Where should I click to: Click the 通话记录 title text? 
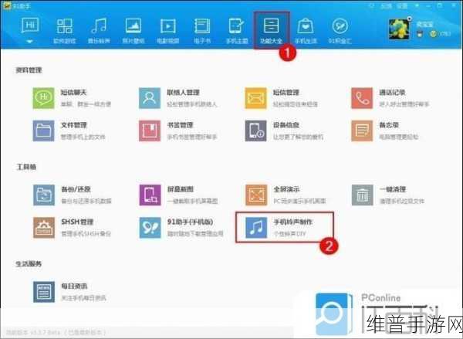click(x=392, y=93)
